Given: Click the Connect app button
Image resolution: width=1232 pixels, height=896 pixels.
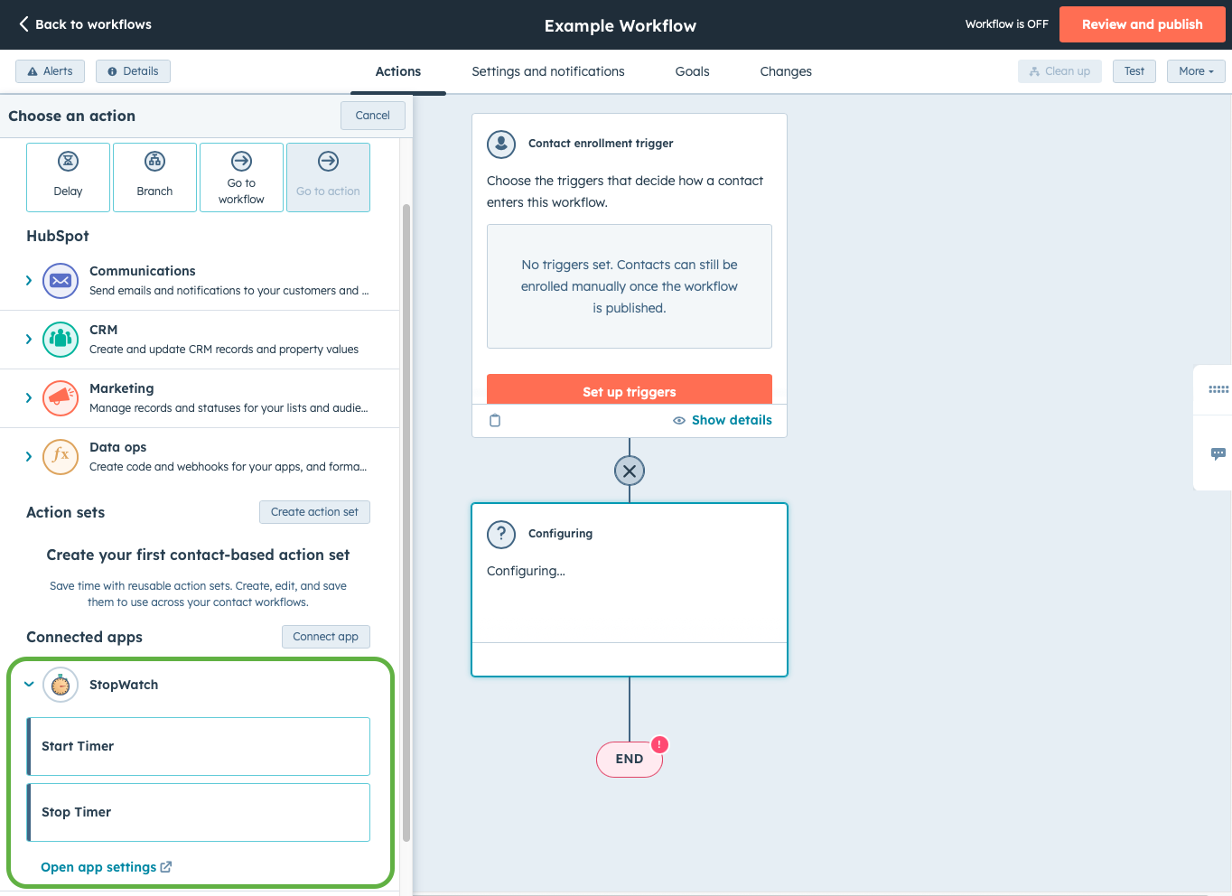Looking at the screenshot, I should (326, 637).
